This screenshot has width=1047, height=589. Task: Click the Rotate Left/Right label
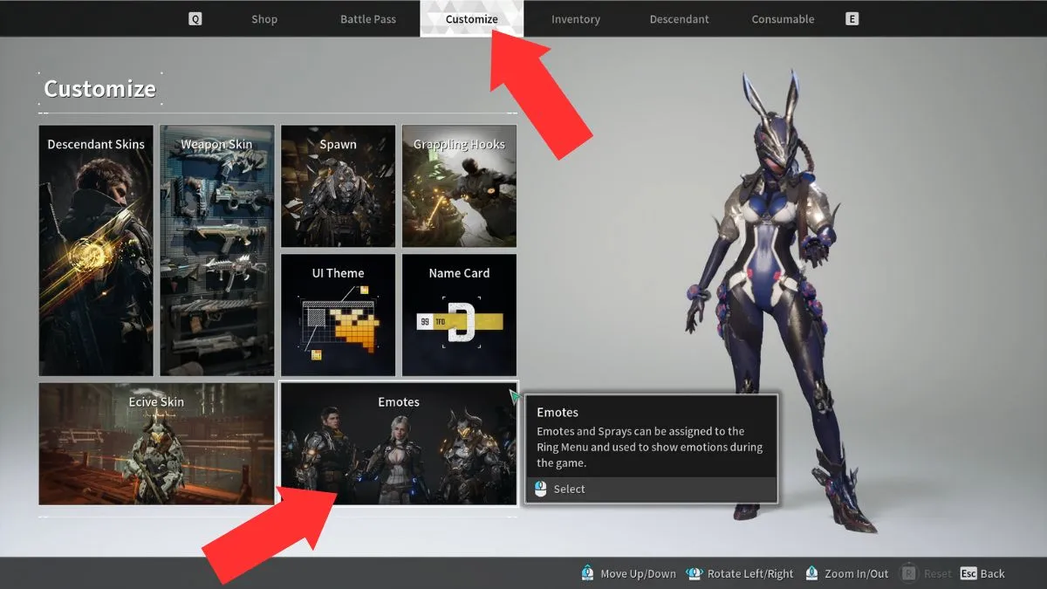tap(750, 573)
